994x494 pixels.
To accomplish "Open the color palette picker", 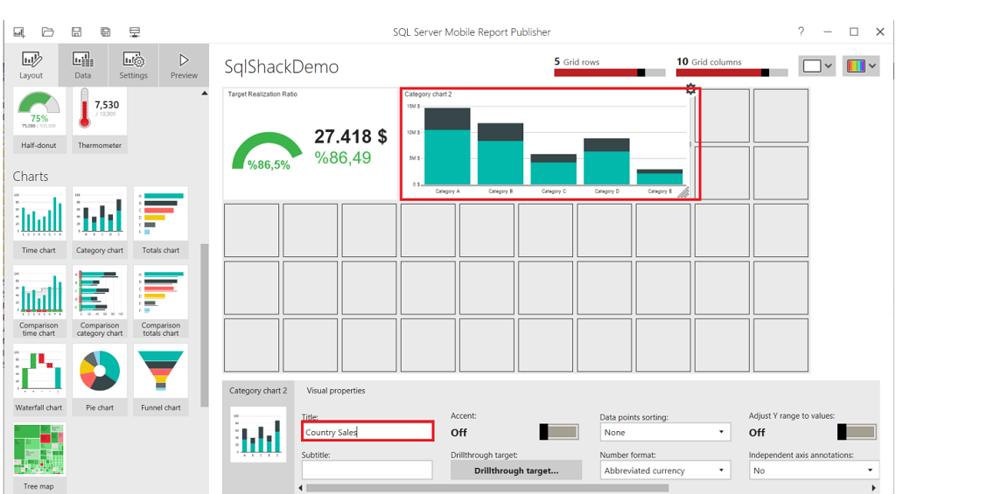I will click(860, 66).
